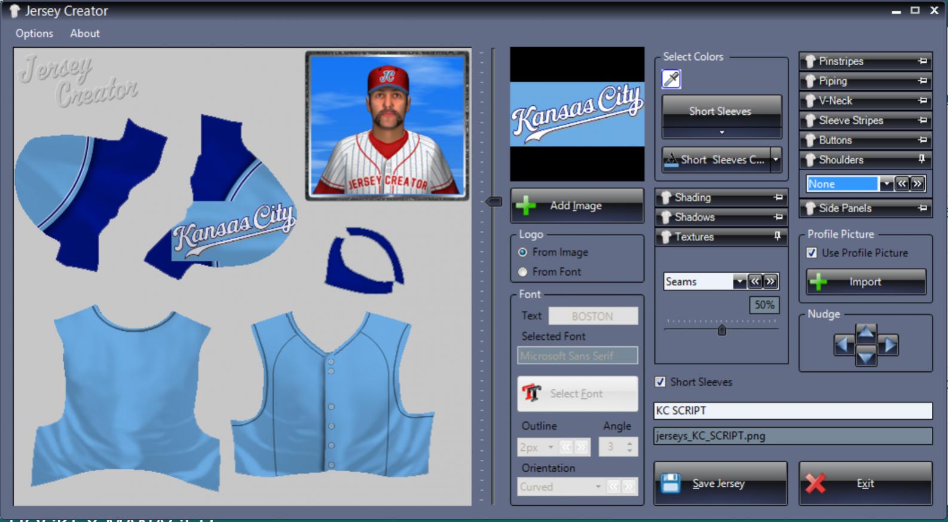The image size is (948, 522).
Task: Click the 50% texture opacity value
Action: (764, 305)
